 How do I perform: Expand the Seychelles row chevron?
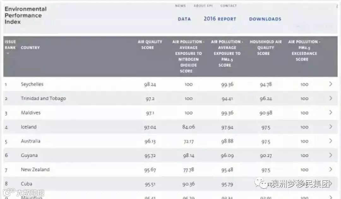[331, 84]
